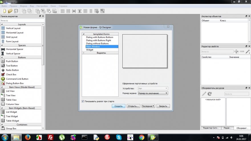Viewport: 251px width, 141px height.
Task: Open Skype from the taskbar
Action: (x=119, y=137)
